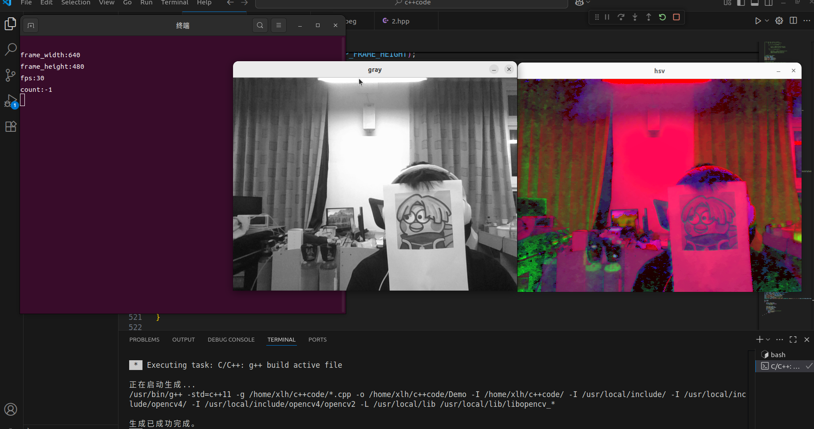814x429 pixels.
Task: Click the gear icon in editor actions
Action: pyautogui.click(x=779, y=21)
